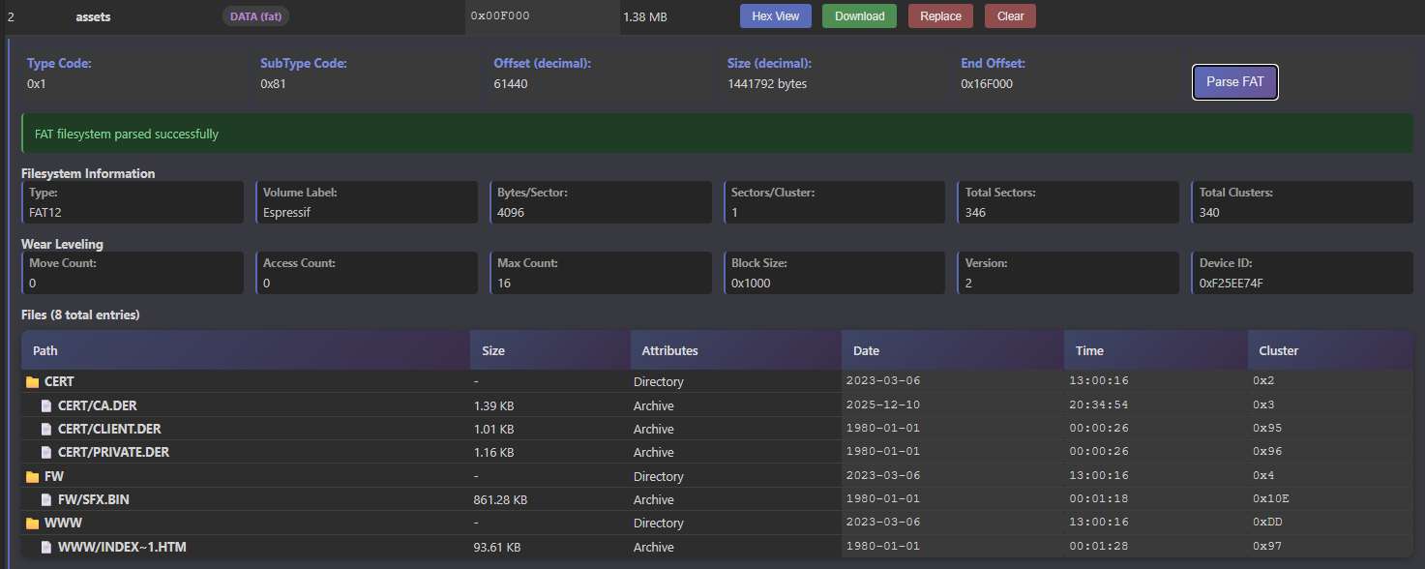Click the CLIENT.DER file icon
This screenshot has width=1425, height=569.
46,430
